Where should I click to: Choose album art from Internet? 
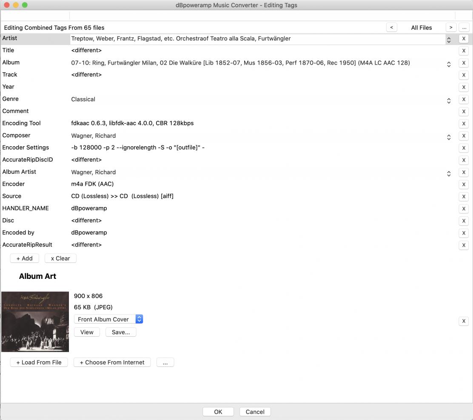coord(112,362)
